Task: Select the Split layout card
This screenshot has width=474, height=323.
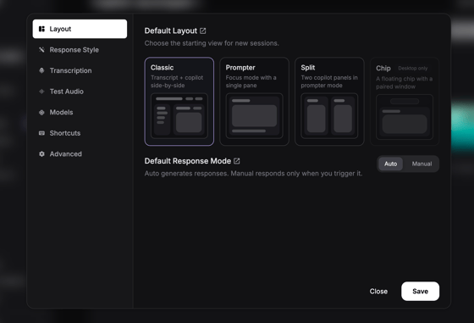Action: (x=329, y=102)
